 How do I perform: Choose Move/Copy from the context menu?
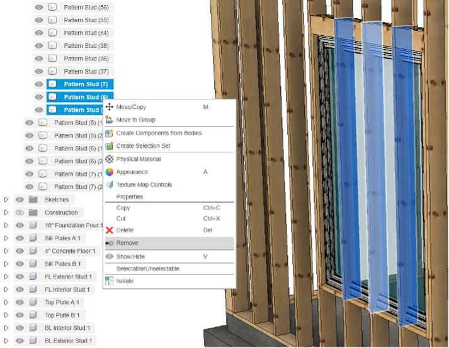(169, 107)
